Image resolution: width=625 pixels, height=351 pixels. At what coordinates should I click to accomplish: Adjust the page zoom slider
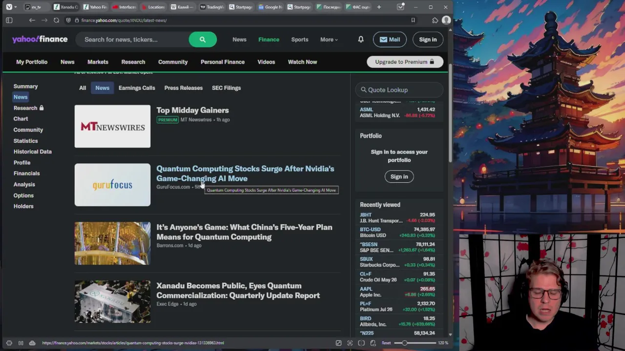click(415, 343)
